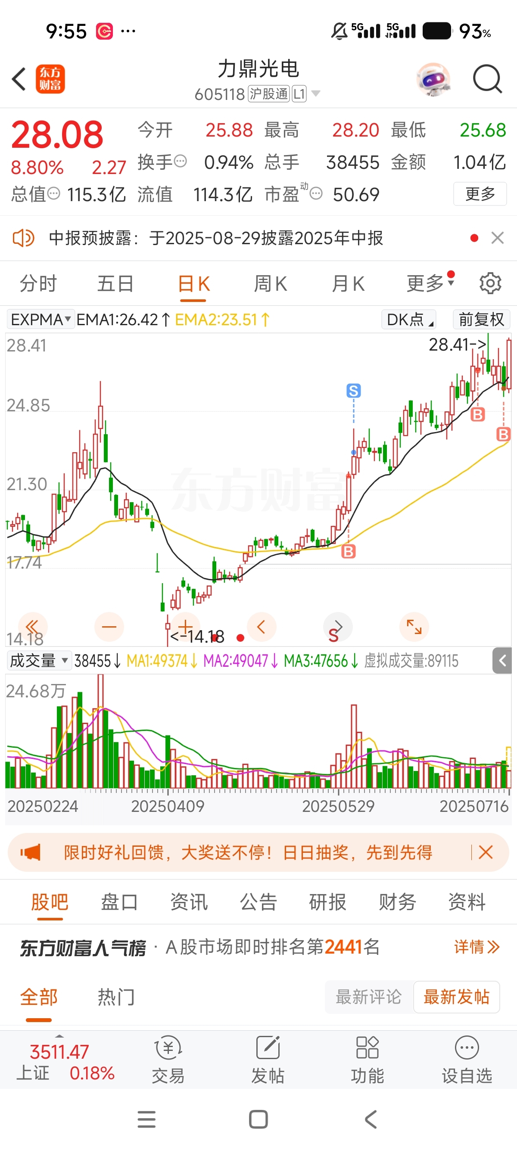The height and width of the screenshot is (1150, 517).
Task: Tap the 总值 info icon
Action: click(53, 194)
